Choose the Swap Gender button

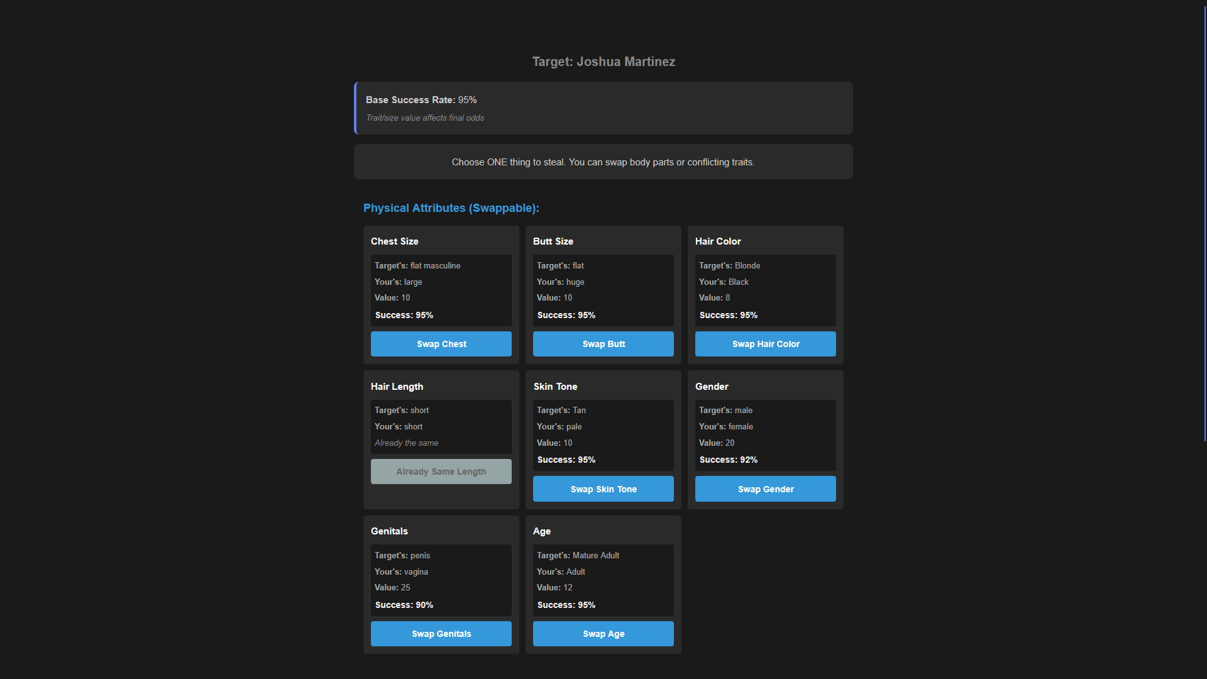click(765, 489)
